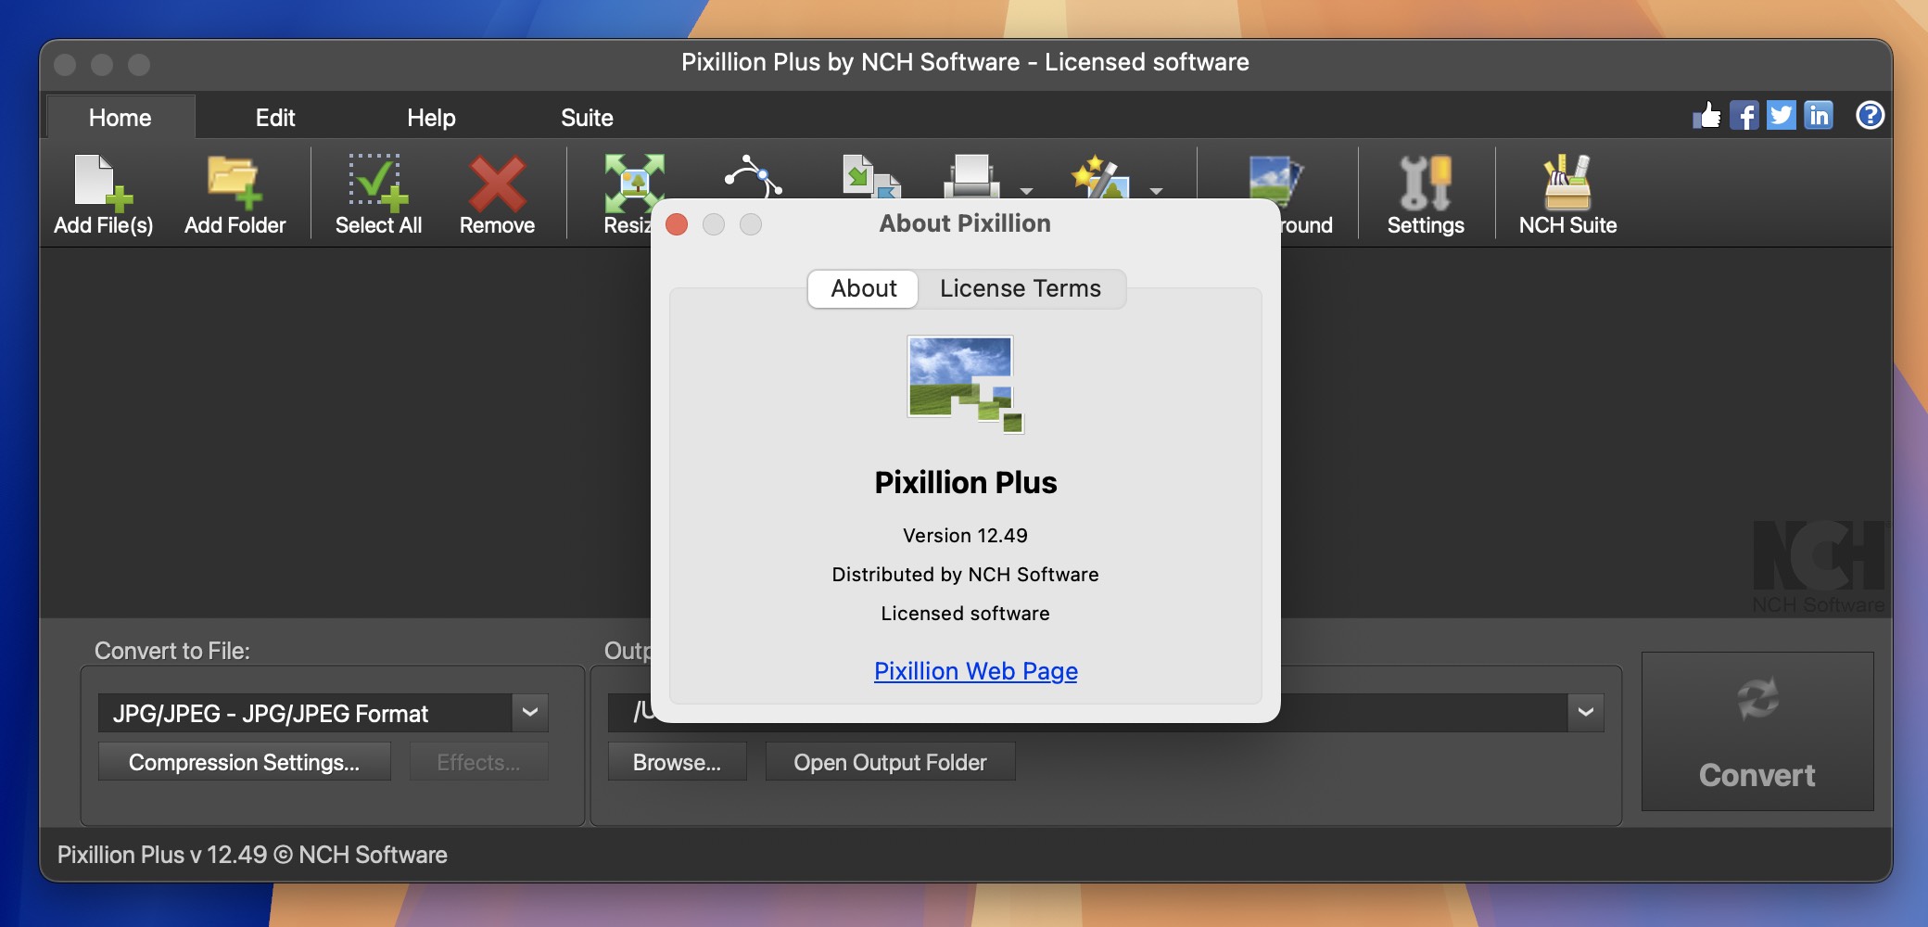Share via the Facebook icon
The width and height of the screenshot is (1928, 927).
coord(1744,116)
